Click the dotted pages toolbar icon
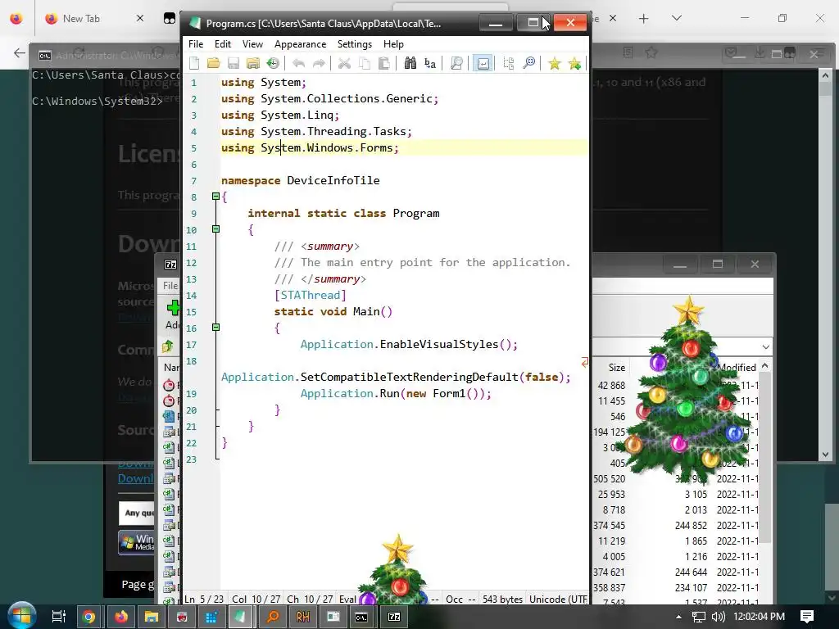This screenshot has height=629, width=839. (x=509, y=64)
